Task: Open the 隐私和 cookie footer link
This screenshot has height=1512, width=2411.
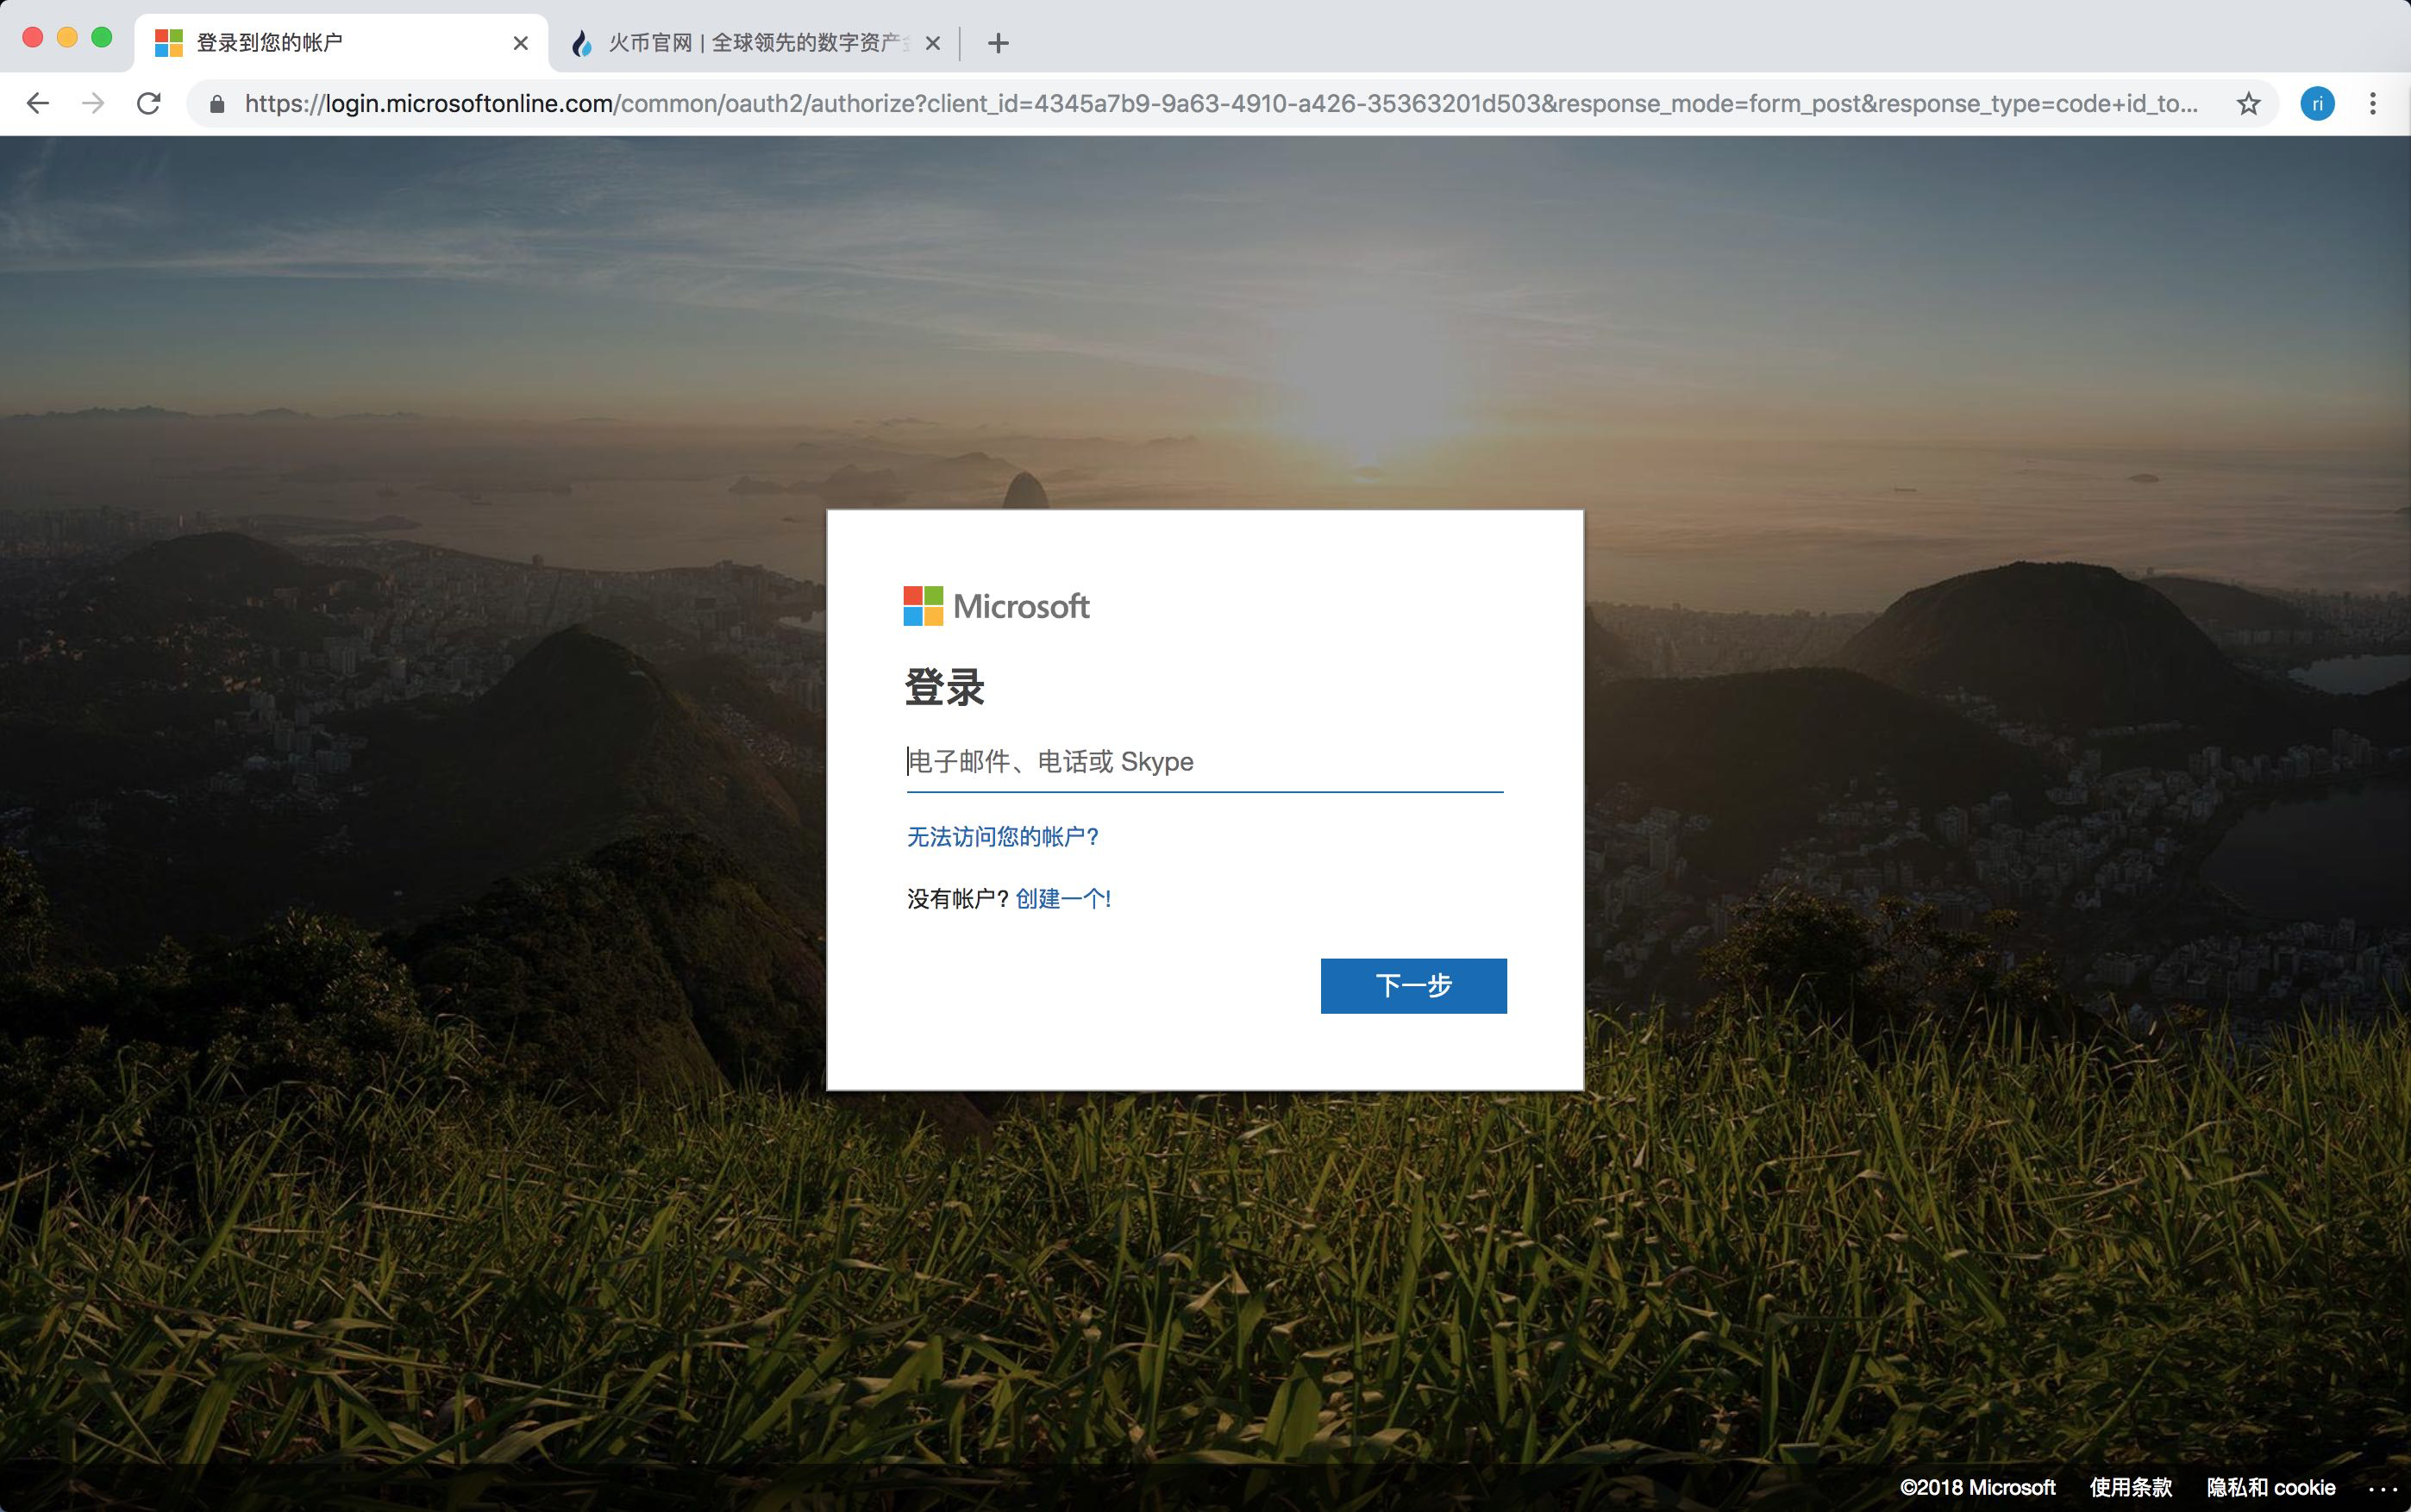Action: pos(2270,1487)
